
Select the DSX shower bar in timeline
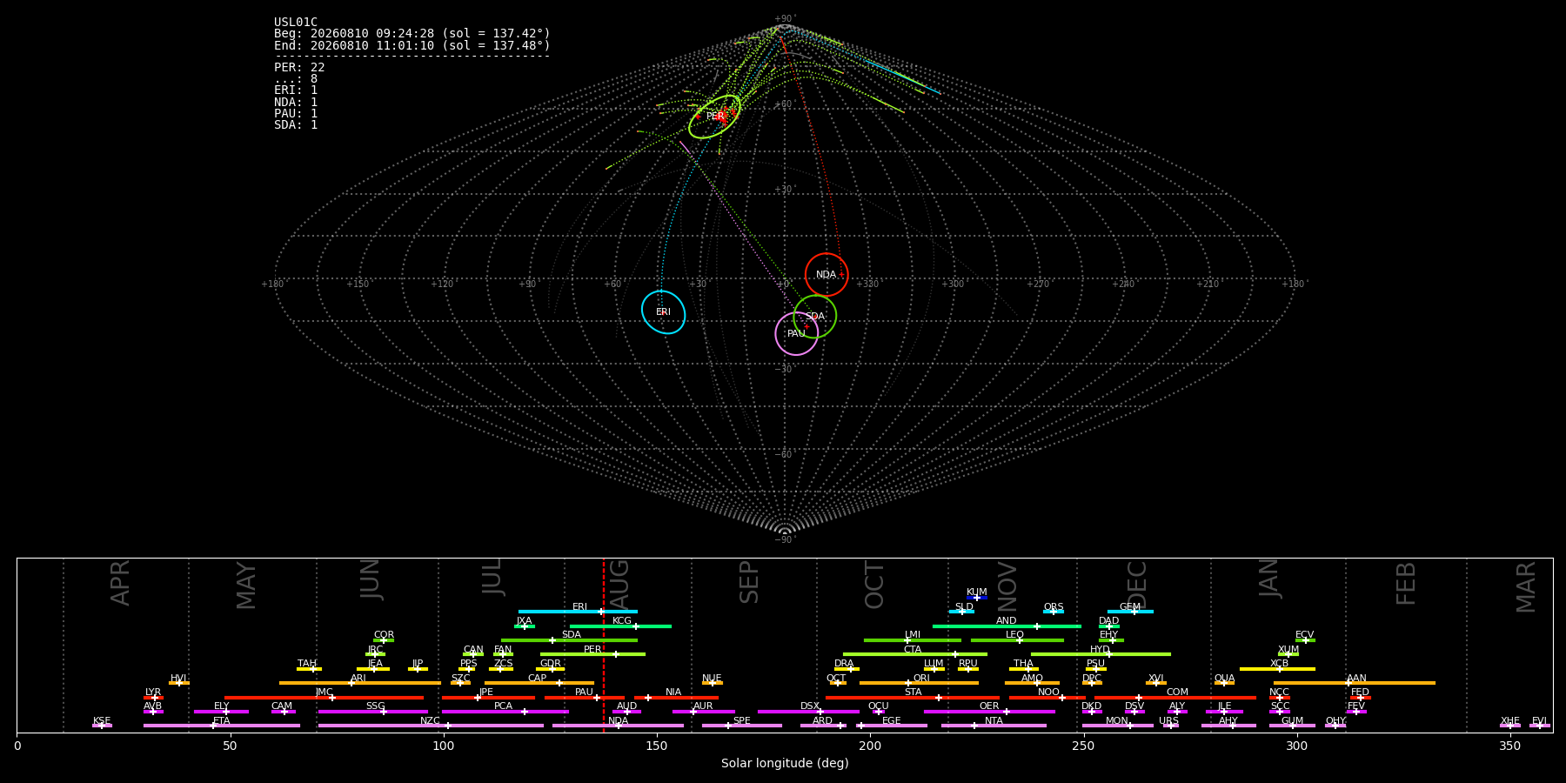(808, 712)
